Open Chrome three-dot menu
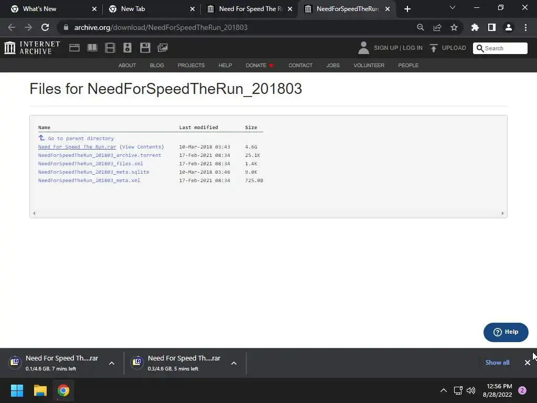This screenshot has width=537, height=403. pos(525,27)
